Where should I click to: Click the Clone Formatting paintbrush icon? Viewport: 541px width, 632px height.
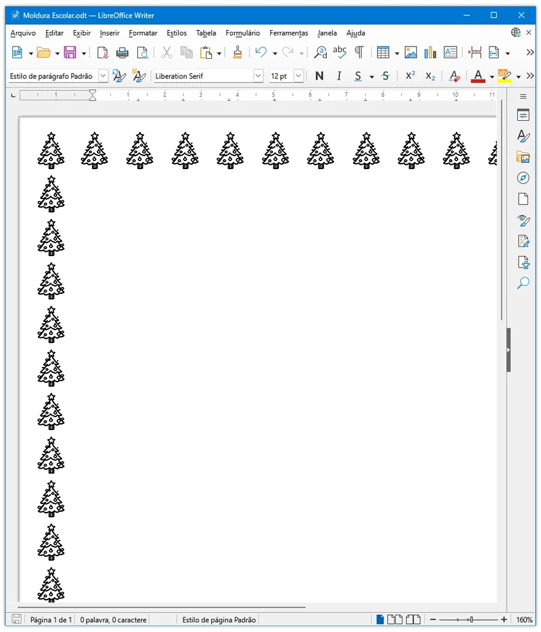click(x=238, y=53)
